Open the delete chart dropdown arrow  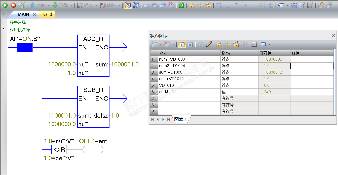point(173,44)
